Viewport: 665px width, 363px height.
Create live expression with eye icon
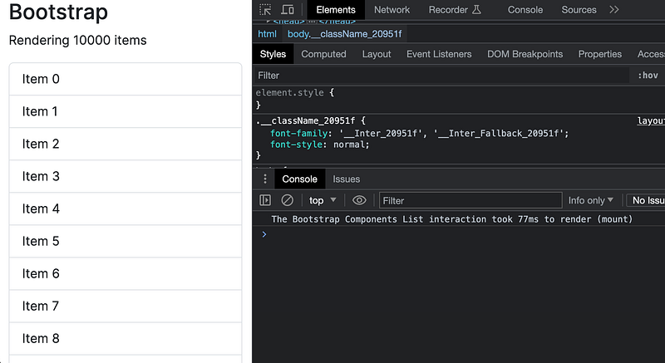point(359,200)
